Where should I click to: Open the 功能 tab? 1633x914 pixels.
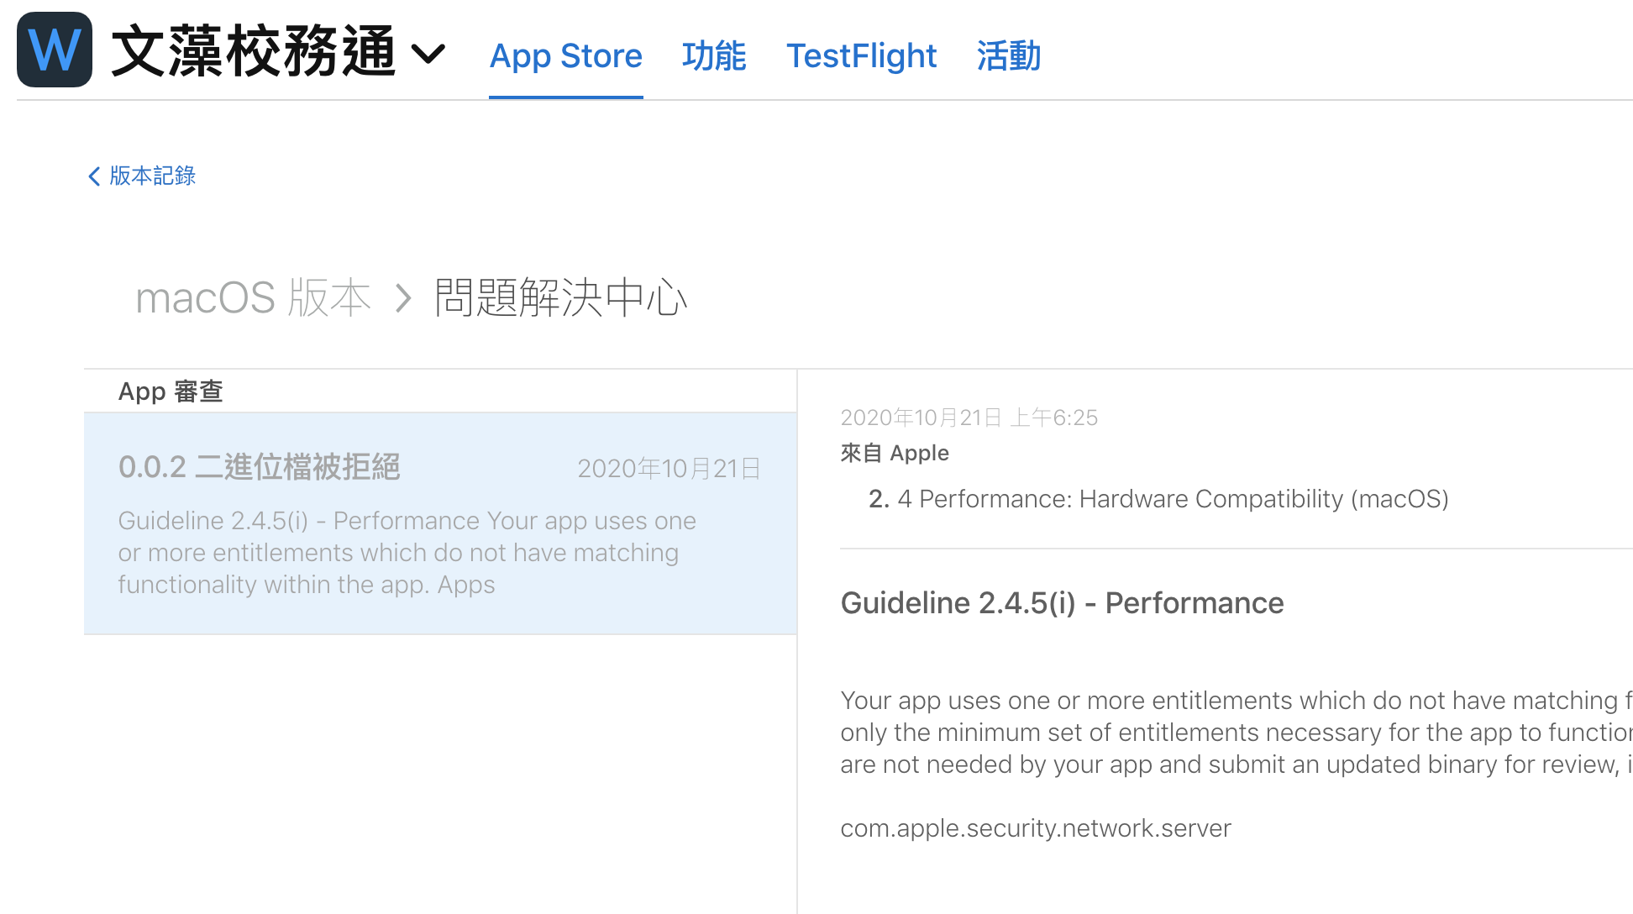coord(714,56)
